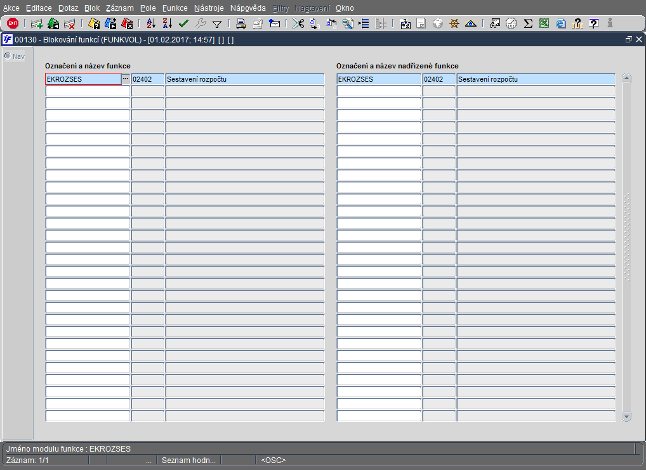This screenshot has height=470, width=646.
Task: Close the Blokování funkcí window
Action: [x=639, y=39]
